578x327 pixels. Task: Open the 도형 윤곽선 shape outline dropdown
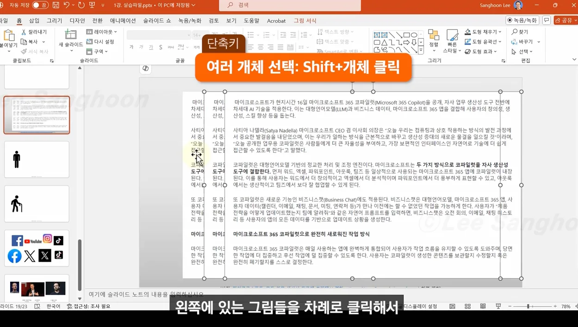pos(483,42)
